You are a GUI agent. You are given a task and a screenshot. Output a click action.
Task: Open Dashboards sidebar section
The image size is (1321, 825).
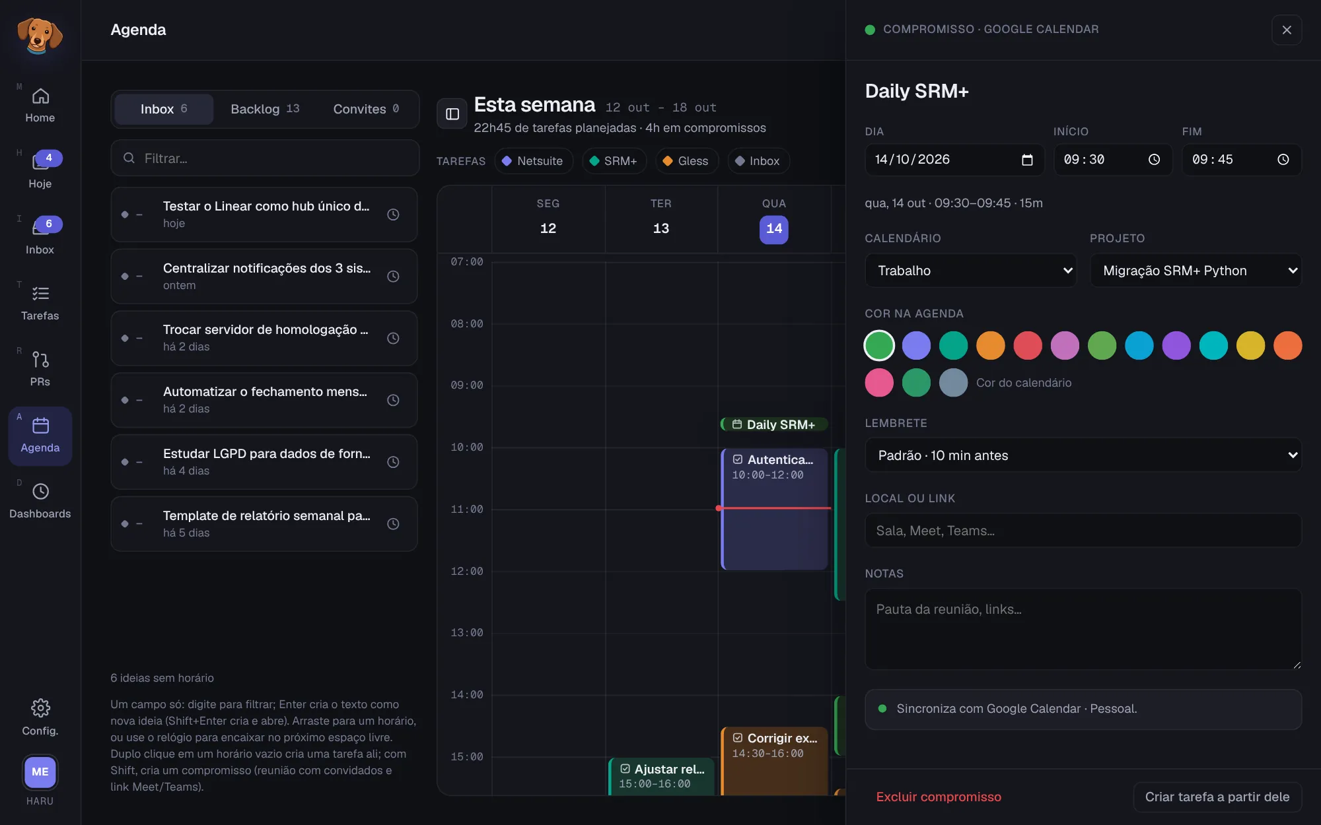40,502
